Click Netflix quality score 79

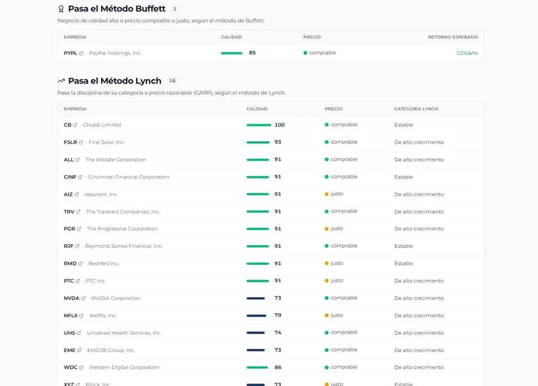pyautogui.click(x=278, y=316)
